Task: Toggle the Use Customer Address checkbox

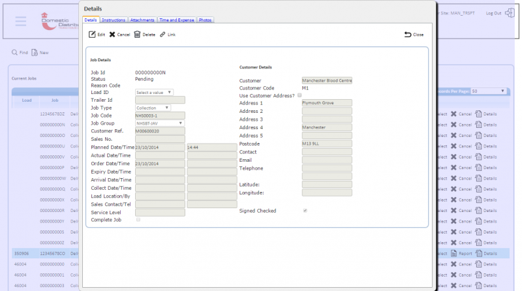Action: 299,95
